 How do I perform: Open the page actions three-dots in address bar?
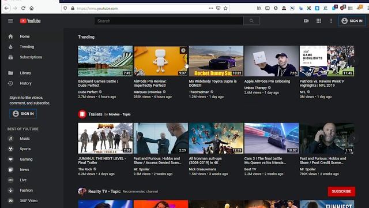tap(211, 8)
